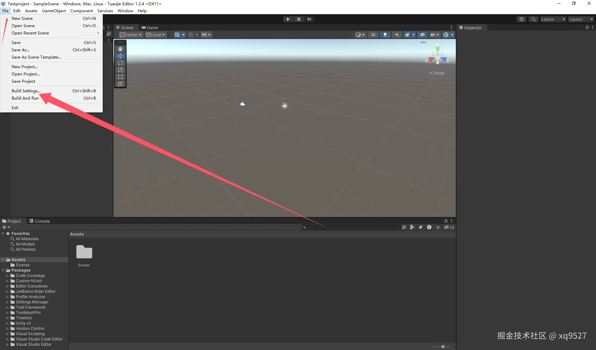This screenshot has height=350, width=596.
Task: Toggle hidden packages visibility showing 14
Action: (449, 227)
